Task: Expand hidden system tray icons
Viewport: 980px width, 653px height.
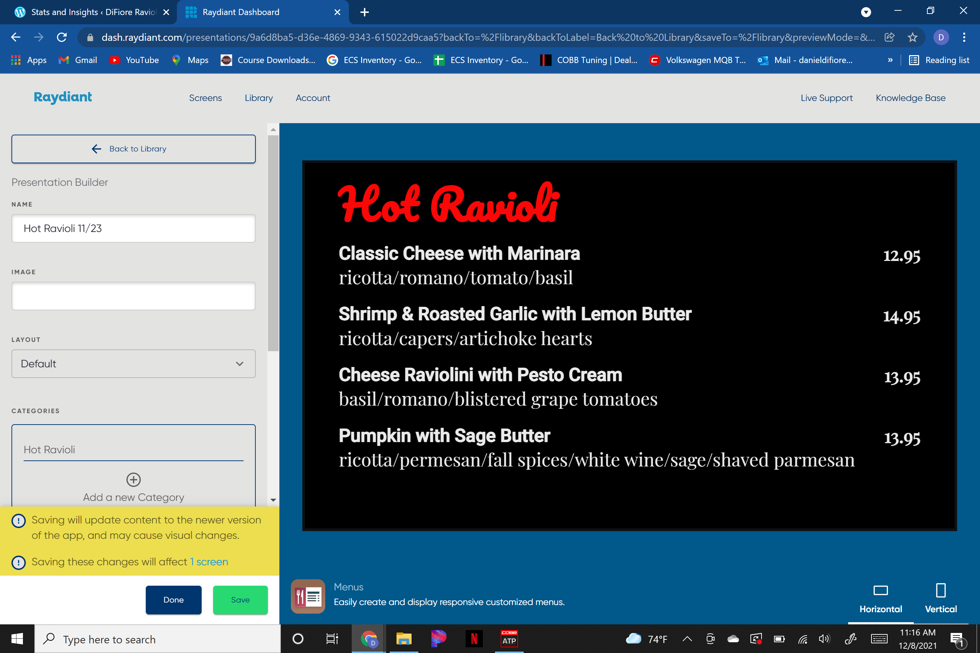Action: (687, 638)
